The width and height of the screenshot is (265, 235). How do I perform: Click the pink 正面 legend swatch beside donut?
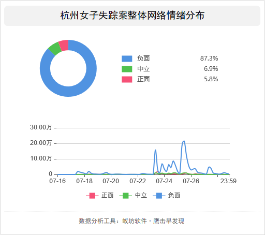(x=127, y=79)
